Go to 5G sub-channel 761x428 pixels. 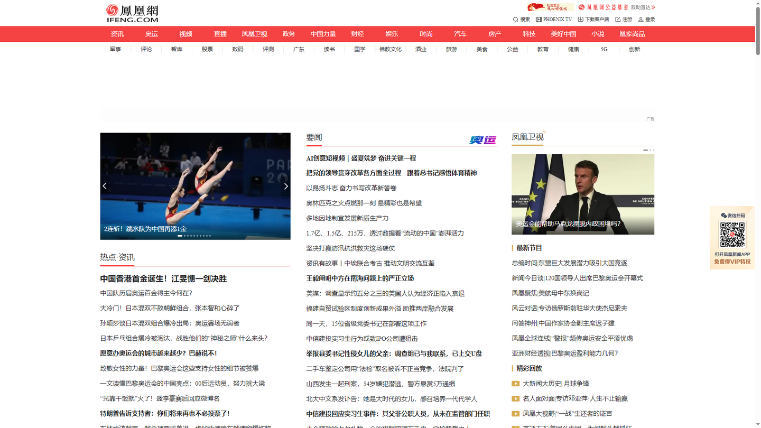[604, 49]
